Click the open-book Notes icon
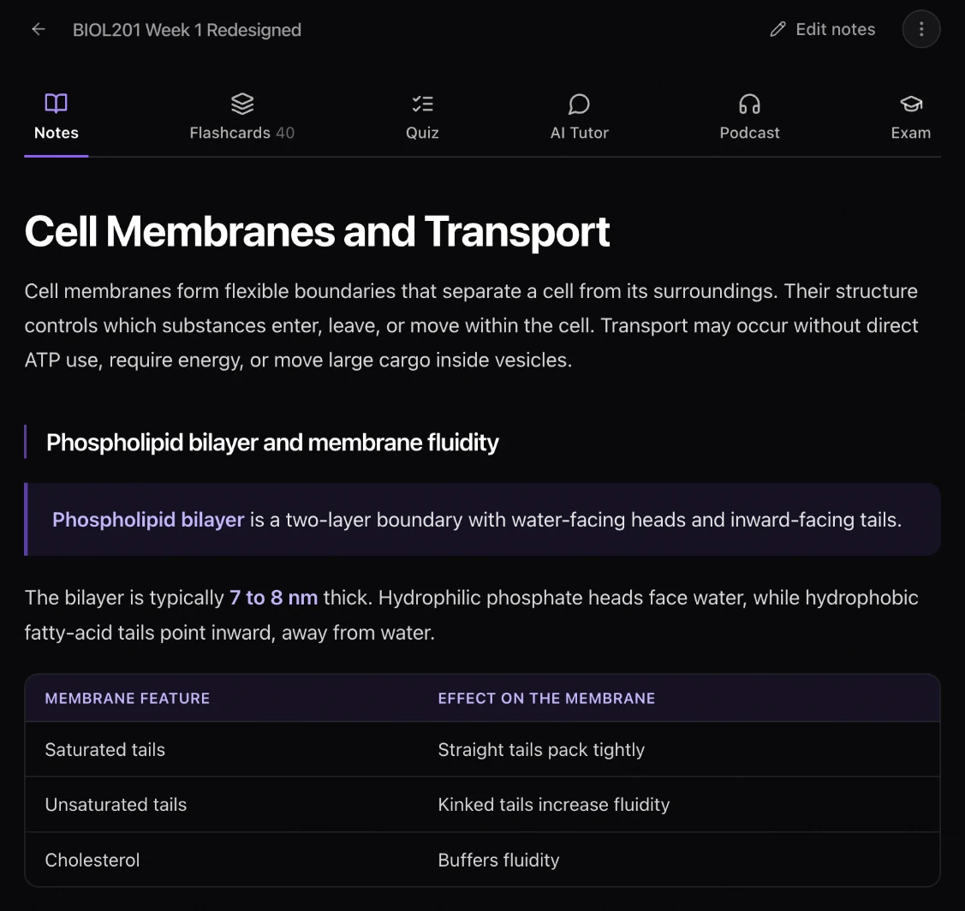The image size is (965, 911). click(x=56, y=104)
